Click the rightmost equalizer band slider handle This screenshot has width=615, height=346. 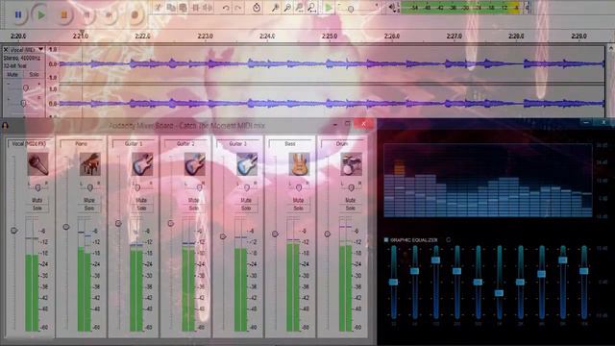584,271
